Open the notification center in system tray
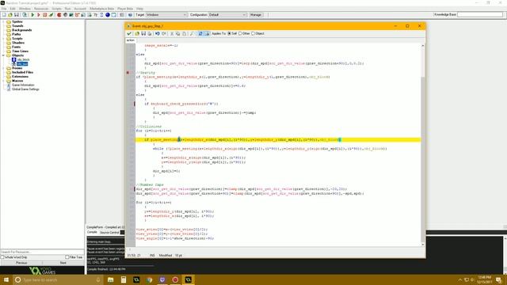The image size is (507, 285). click(498, 279)
